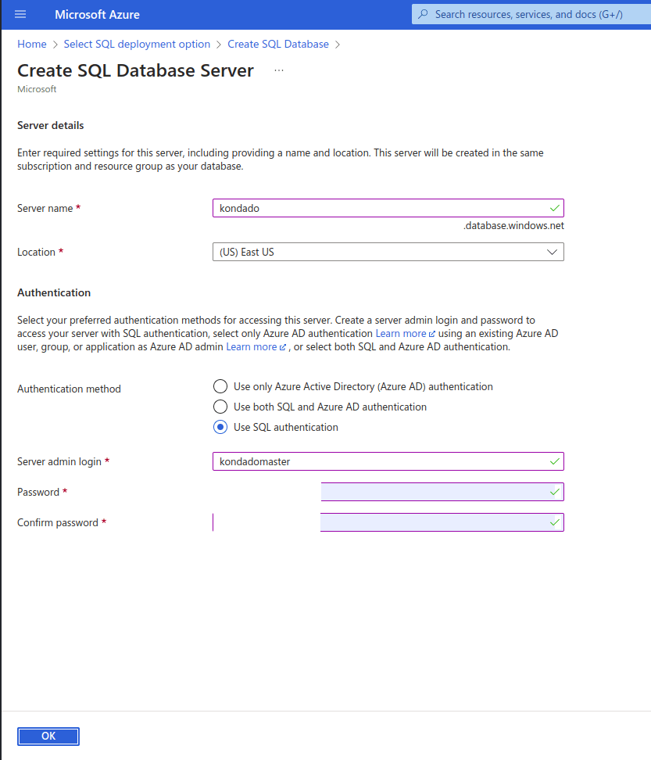Click the Server name label
This screenshot has height=760, width=651.
(x=45, y=209)
